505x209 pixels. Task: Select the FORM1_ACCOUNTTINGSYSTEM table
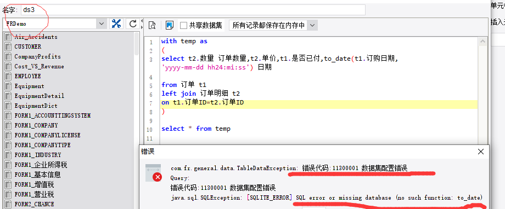tap(53, 115)
